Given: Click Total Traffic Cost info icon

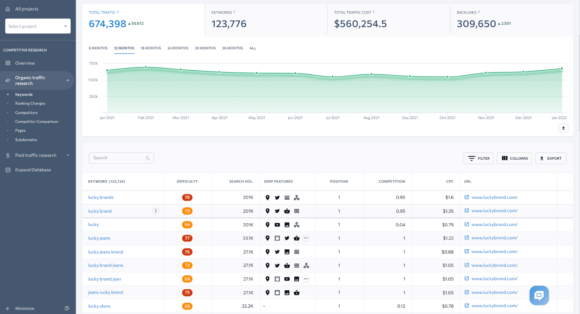Looking at the screenshot, I should (x=374, y=12).
